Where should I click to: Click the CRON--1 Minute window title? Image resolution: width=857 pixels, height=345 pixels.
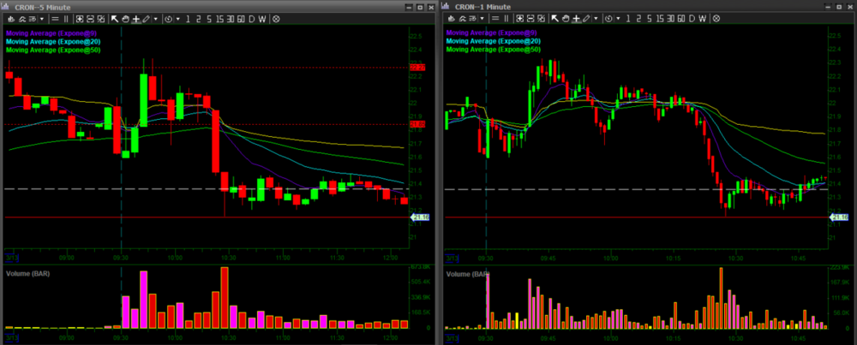click(484, 6)
